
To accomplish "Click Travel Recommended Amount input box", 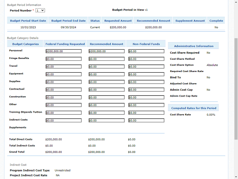I will (106, 67).
